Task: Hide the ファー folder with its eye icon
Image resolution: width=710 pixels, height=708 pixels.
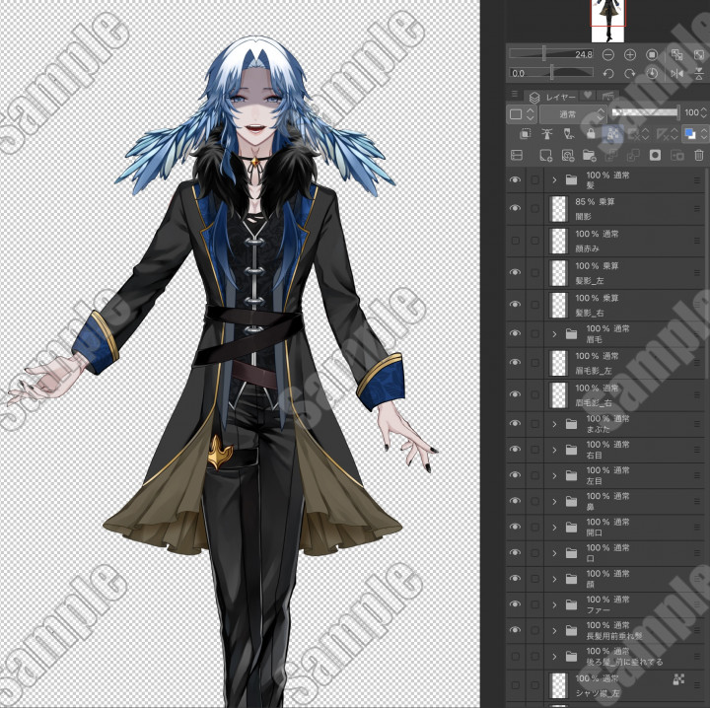Action: coord(515,604)
